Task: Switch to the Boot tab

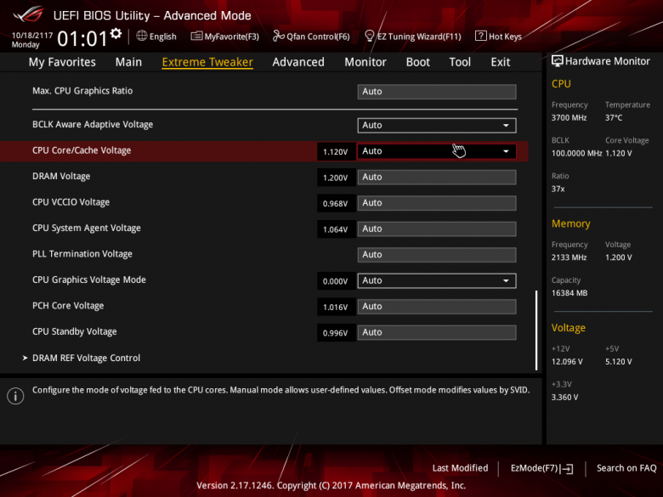Action: tap(417, 62)
